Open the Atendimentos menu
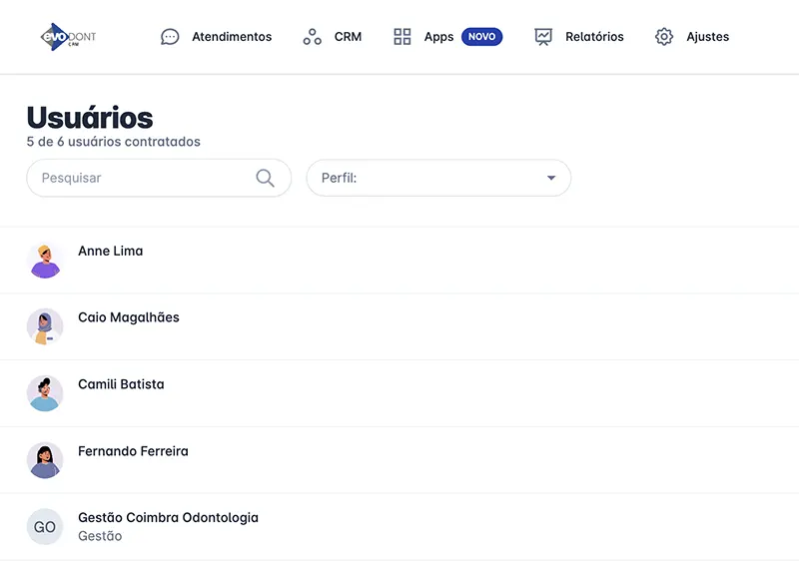Image resolution: width=799 pixels, height=565 pixels. click(232, 37)
